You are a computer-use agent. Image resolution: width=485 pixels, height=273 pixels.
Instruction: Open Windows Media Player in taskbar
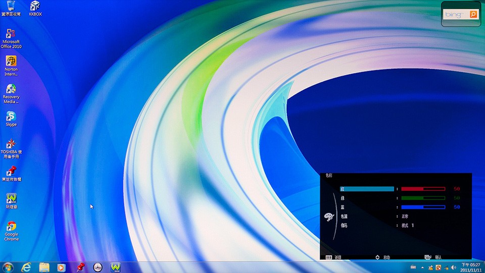[62, 267]
